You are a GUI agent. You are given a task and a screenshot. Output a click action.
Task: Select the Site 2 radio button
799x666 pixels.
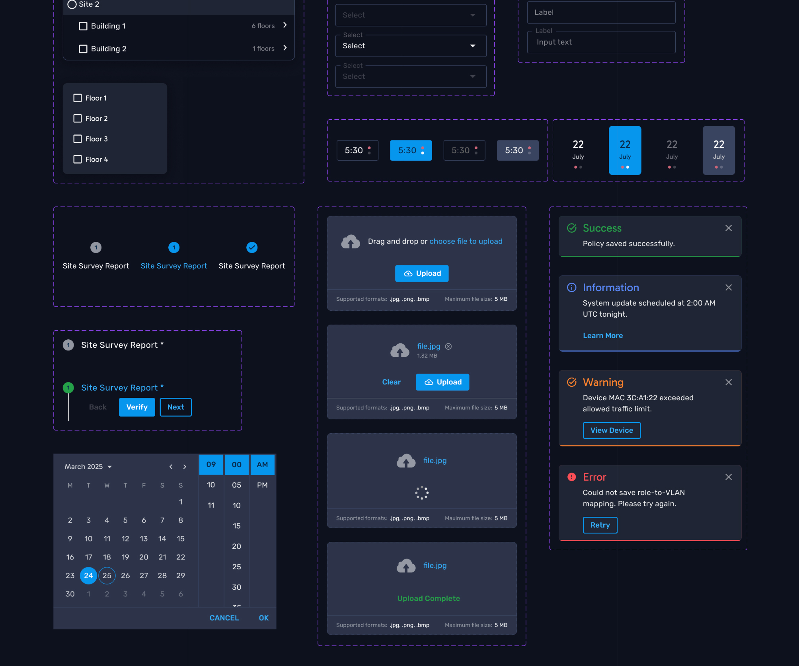click(x=72, y=4)
